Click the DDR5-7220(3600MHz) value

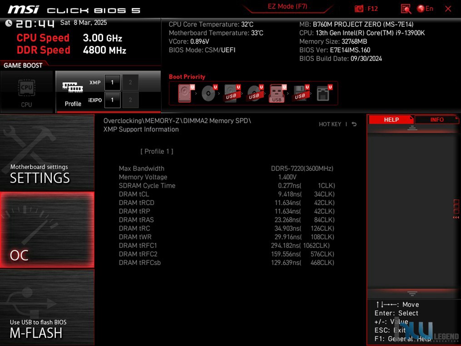(x=302, y=169)
